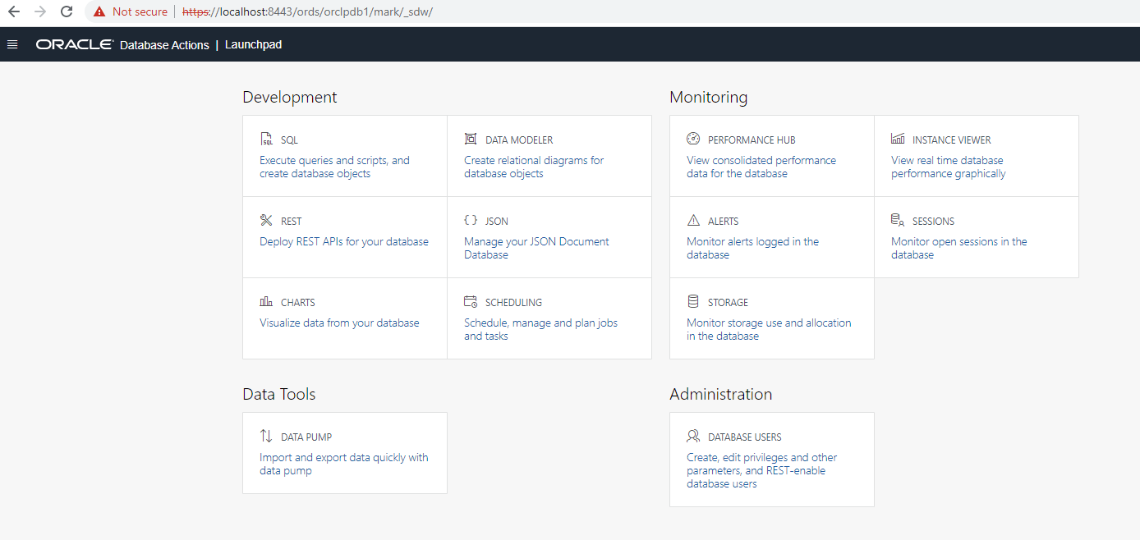Click the Data Pump arrows icon
Screen dimensions: 1140x540
(266, 436)
